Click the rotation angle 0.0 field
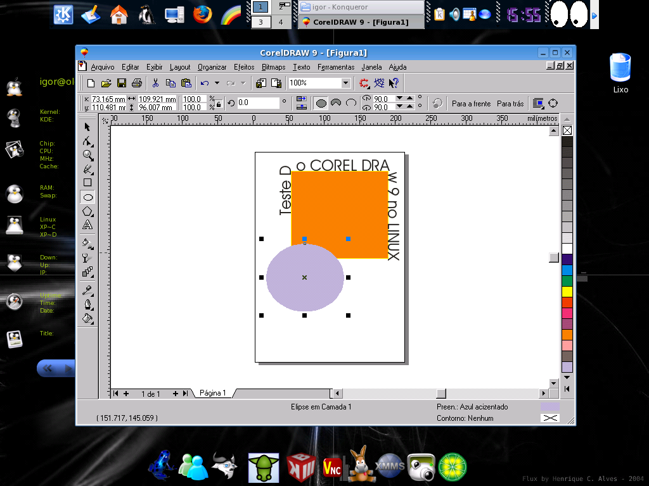 259,103
